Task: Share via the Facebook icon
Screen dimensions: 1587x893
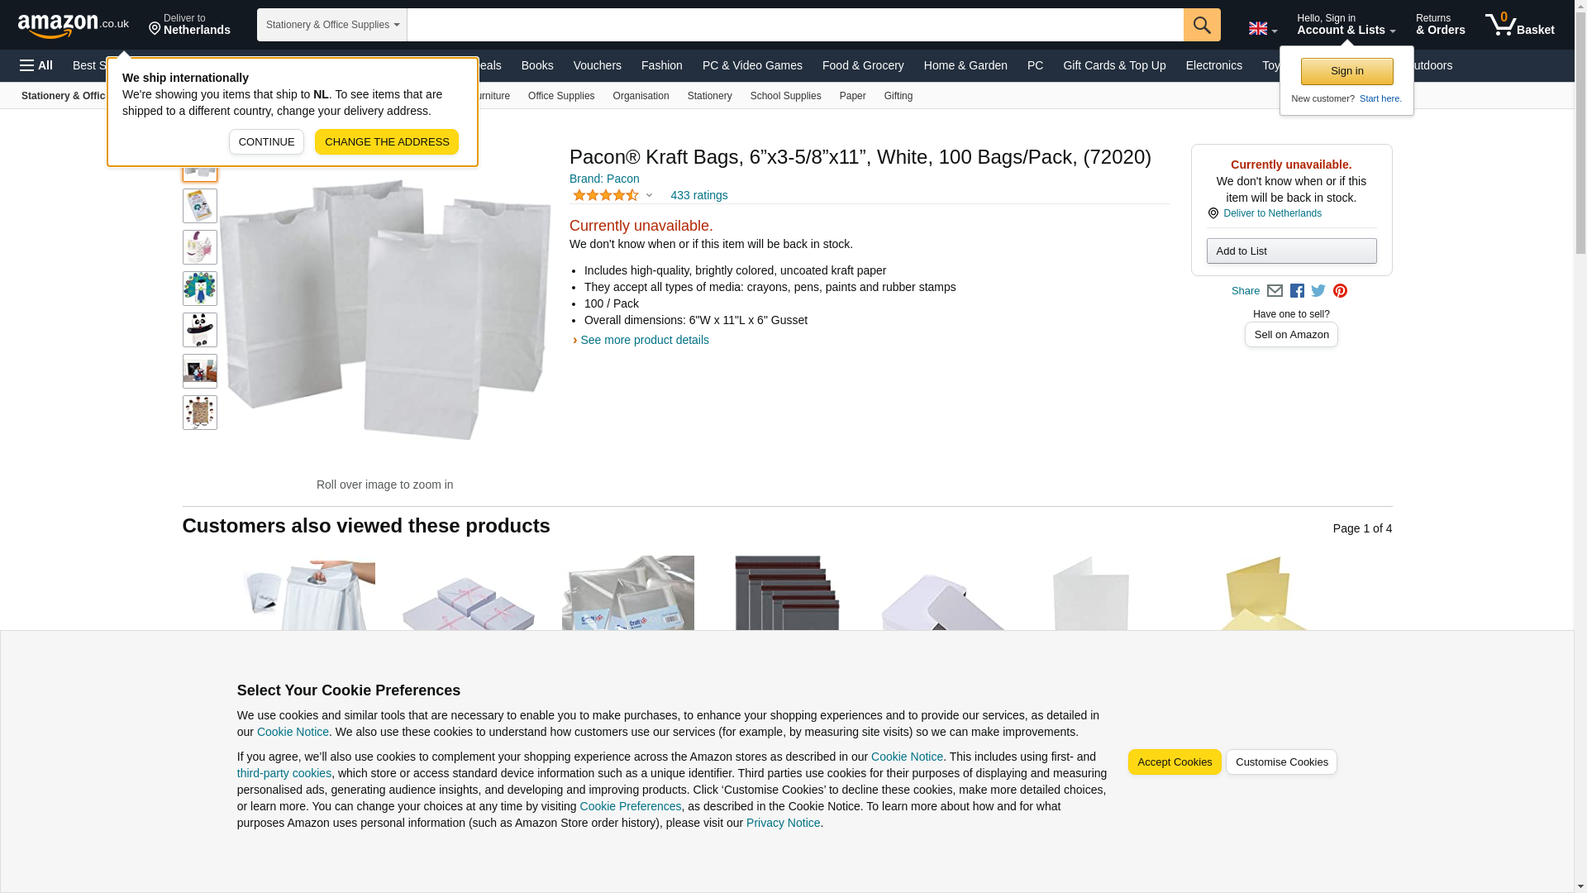Action: coord(1297,291)
